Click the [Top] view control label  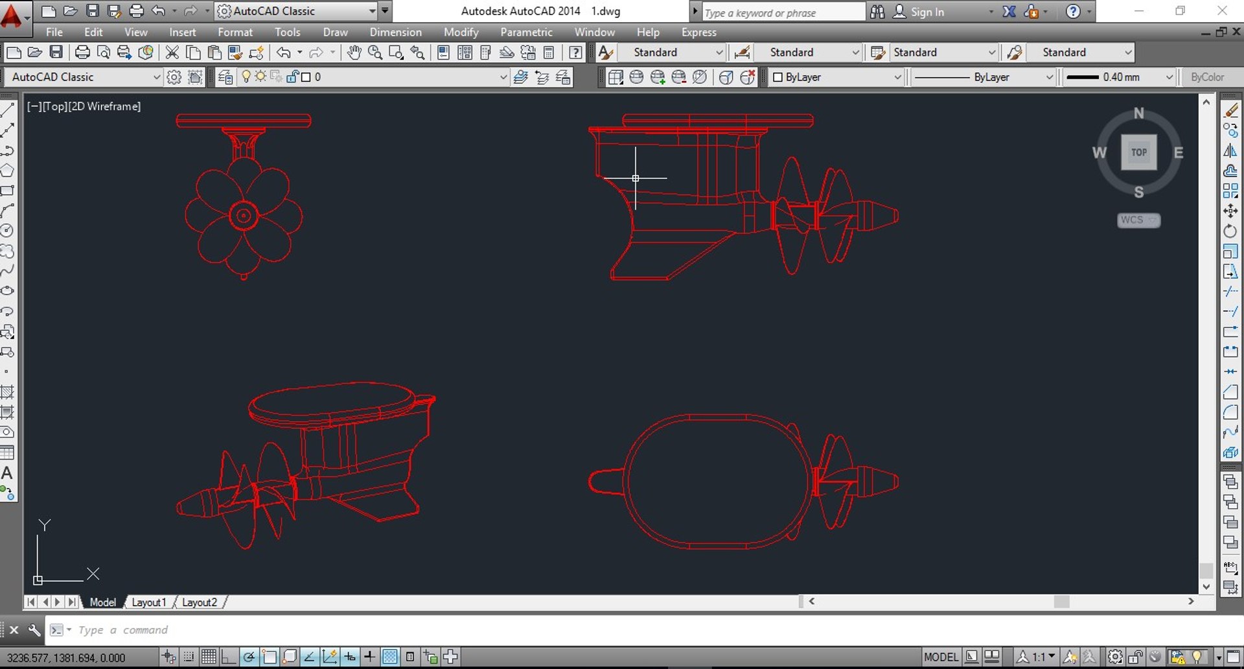[54, 106]
